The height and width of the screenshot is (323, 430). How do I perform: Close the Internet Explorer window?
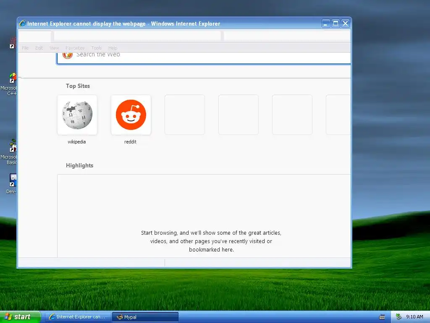[x=345, y=24]
